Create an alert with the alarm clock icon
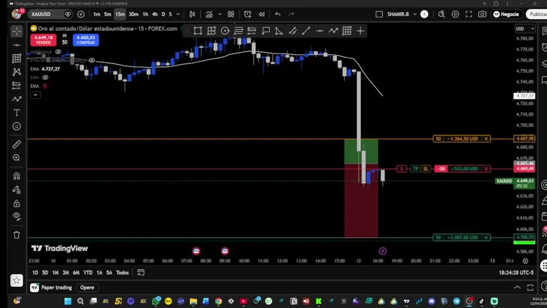The image size is (547, 308). (x=247, y=14)
